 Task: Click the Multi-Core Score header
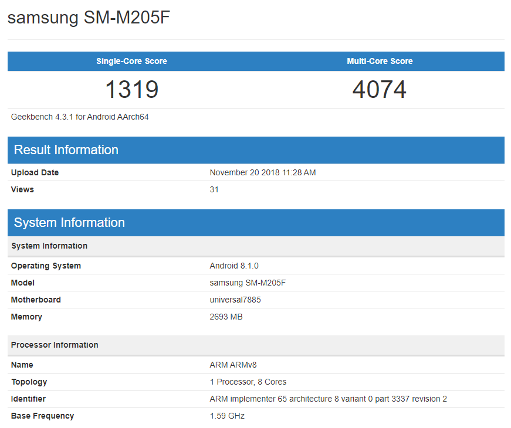[380, 61]
